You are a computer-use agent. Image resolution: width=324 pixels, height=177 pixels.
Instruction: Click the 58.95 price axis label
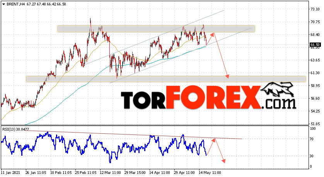point(315,86)
